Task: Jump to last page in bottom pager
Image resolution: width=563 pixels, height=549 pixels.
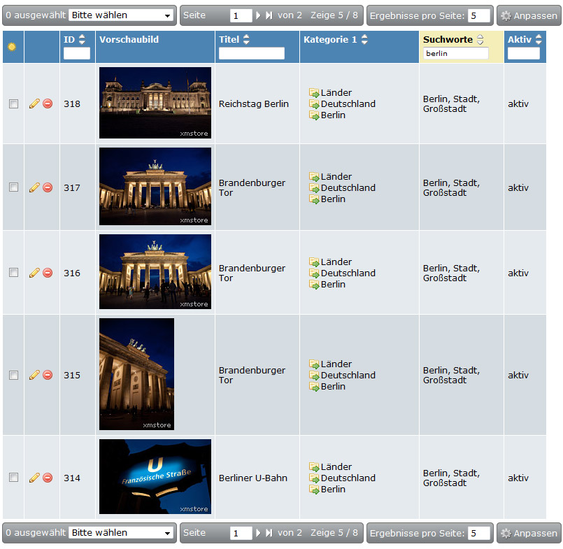Action: click(269, 533)
